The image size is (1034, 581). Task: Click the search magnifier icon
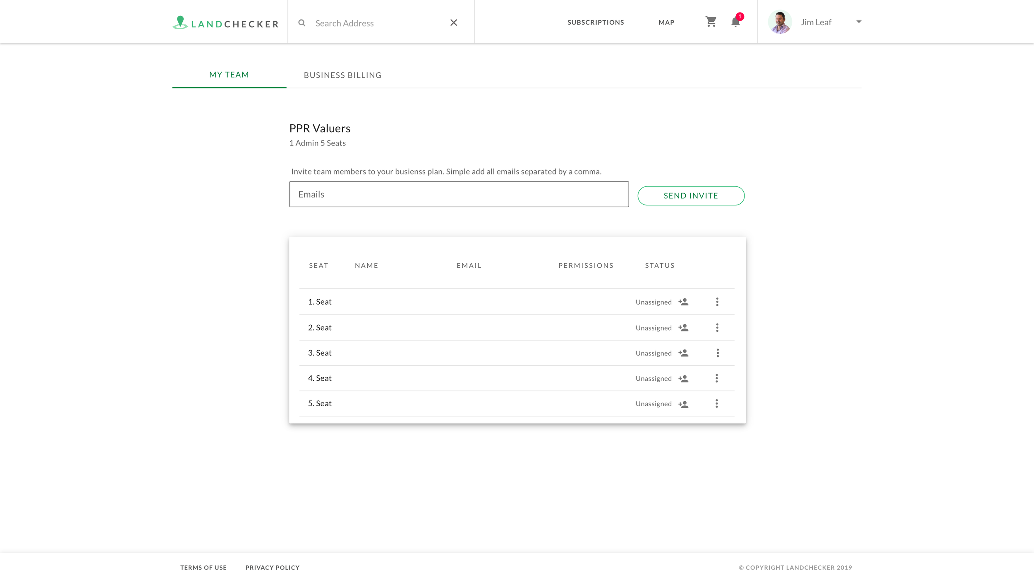click(x=302, y=23)
